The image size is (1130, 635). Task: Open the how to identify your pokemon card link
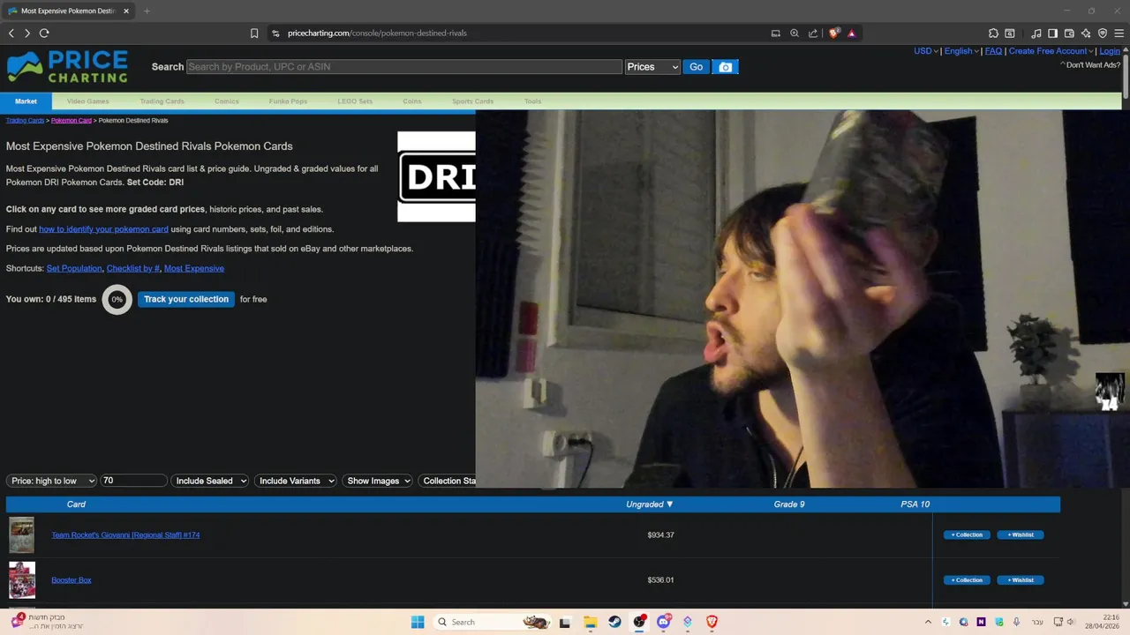point(103,229)
